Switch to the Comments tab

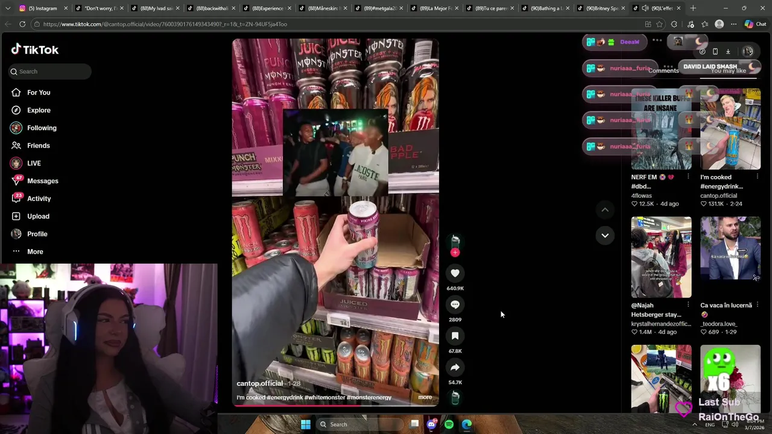(663, 71)
